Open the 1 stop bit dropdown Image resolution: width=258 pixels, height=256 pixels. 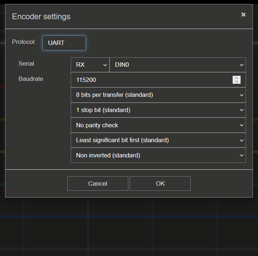pos(158,110)
